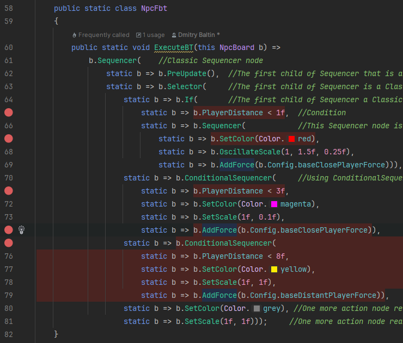Click OscillateScale method call
Viewport: 403px width, 343px height.
point(250,152)
